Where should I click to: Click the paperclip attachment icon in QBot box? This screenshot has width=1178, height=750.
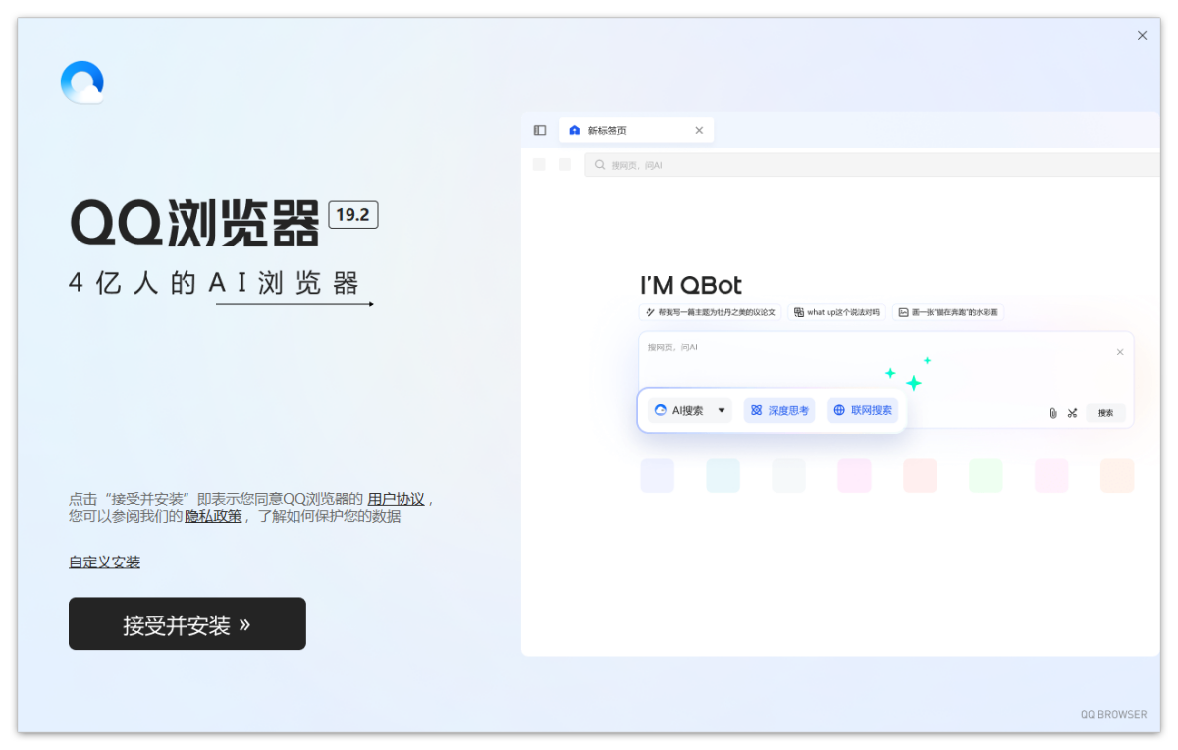1051,412
